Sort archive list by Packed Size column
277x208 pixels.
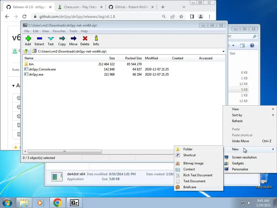click(130, 58)
